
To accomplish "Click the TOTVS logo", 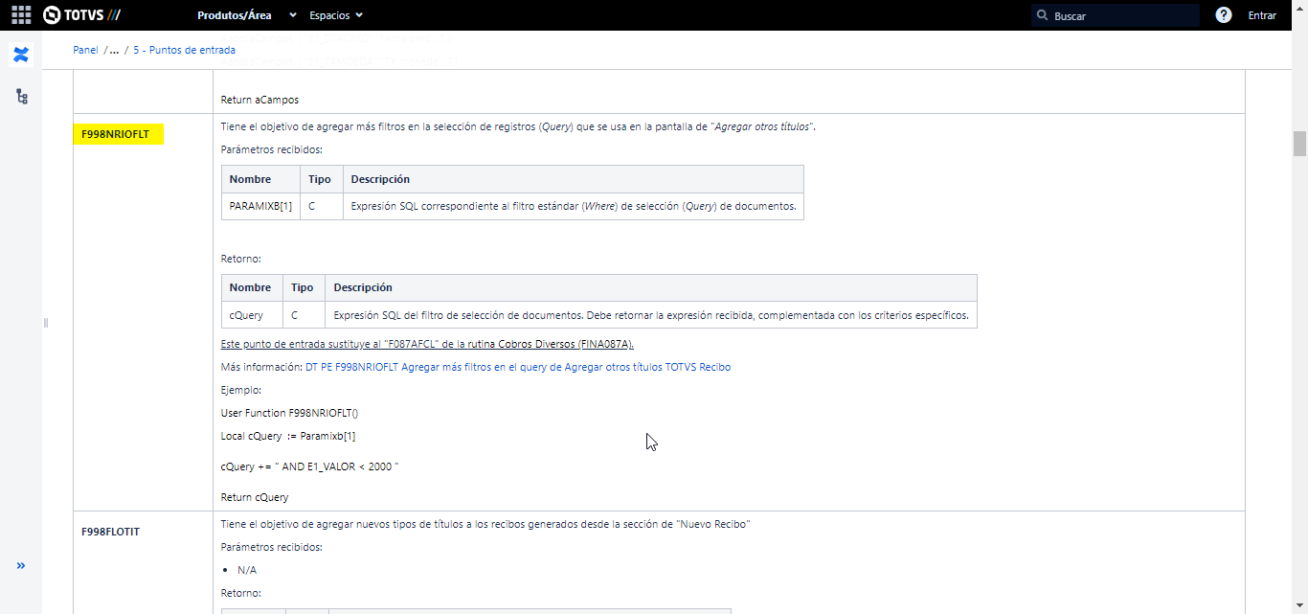I will click(x=81, y=15).
